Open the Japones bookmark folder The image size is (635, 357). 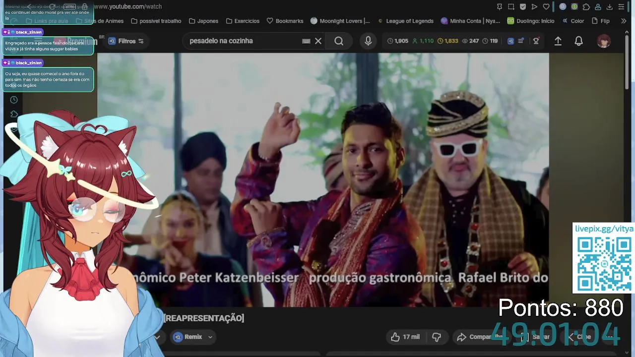tap(203, 21)
